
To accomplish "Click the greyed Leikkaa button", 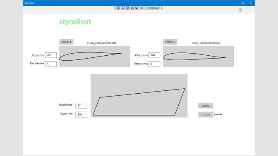I will click(206, 115).
